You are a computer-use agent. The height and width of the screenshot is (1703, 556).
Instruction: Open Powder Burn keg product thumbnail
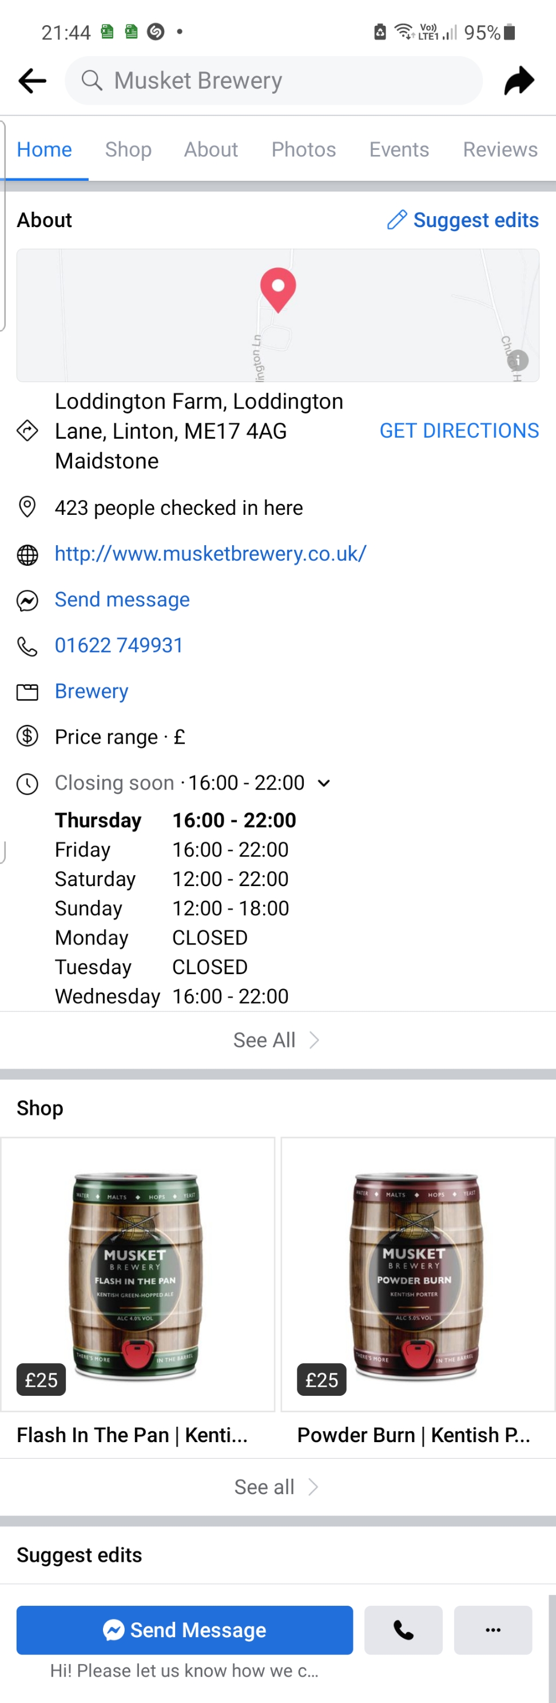tap(418, 1274)
